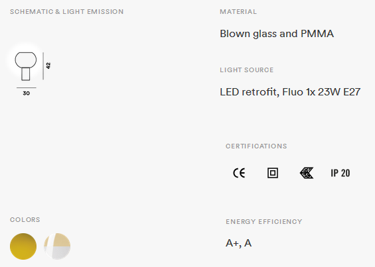Click the 30 width dimension label
This screenshot has width=375, height=267.
pos(27,93)
